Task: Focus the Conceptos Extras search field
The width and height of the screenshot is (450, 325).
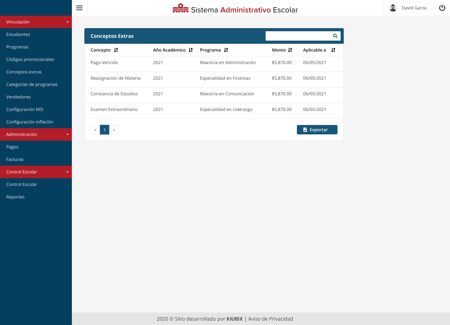Action: (298, 36)
